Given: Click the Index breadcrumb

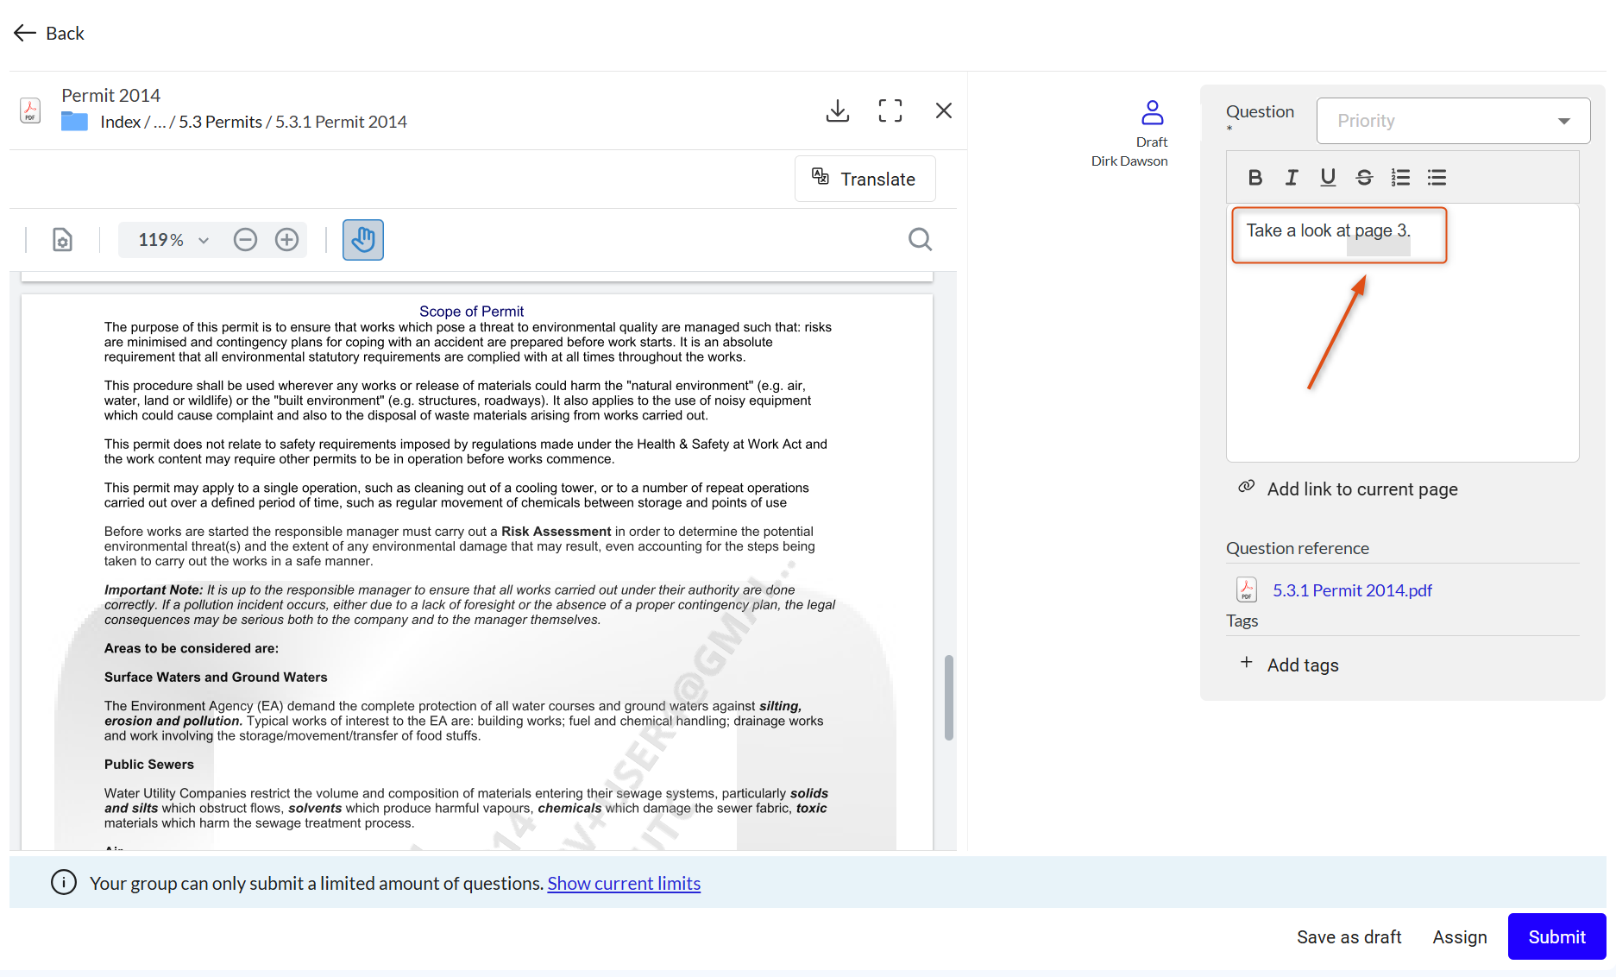Looking at the screenshot, I should click(x=120, y=122).
